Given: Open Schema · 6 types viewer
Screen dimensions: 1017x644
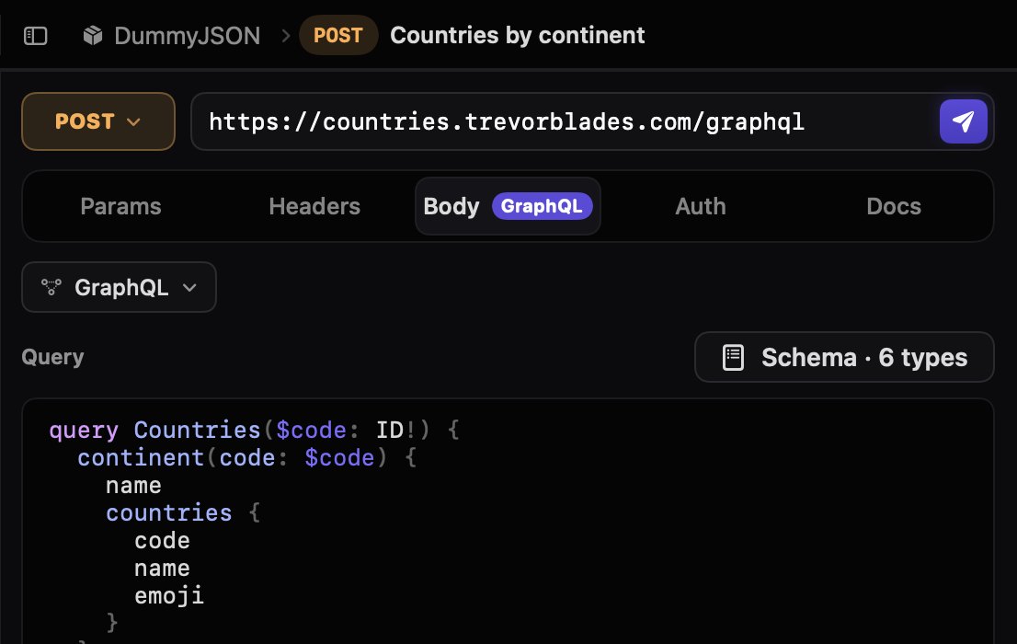Looking at the screenshot, I should 844,357.
